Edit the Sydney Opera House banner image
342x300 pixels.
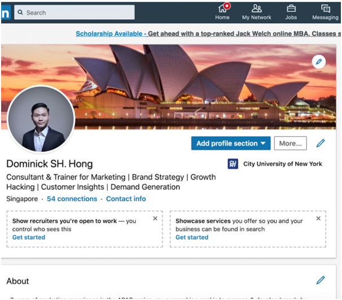(319, 62)
